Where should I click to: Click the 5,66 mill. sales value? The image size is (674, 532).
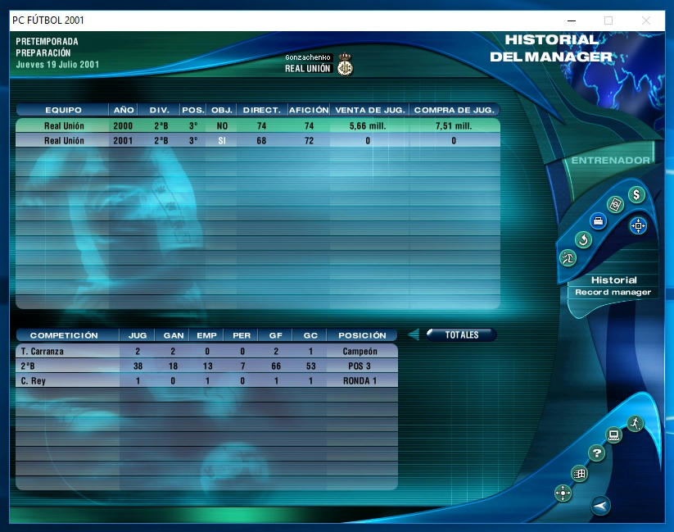[368, 125]
